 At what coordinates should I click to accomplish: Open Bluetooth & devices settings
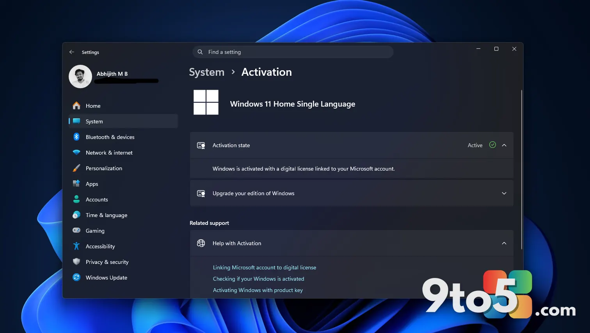[123, 137]
